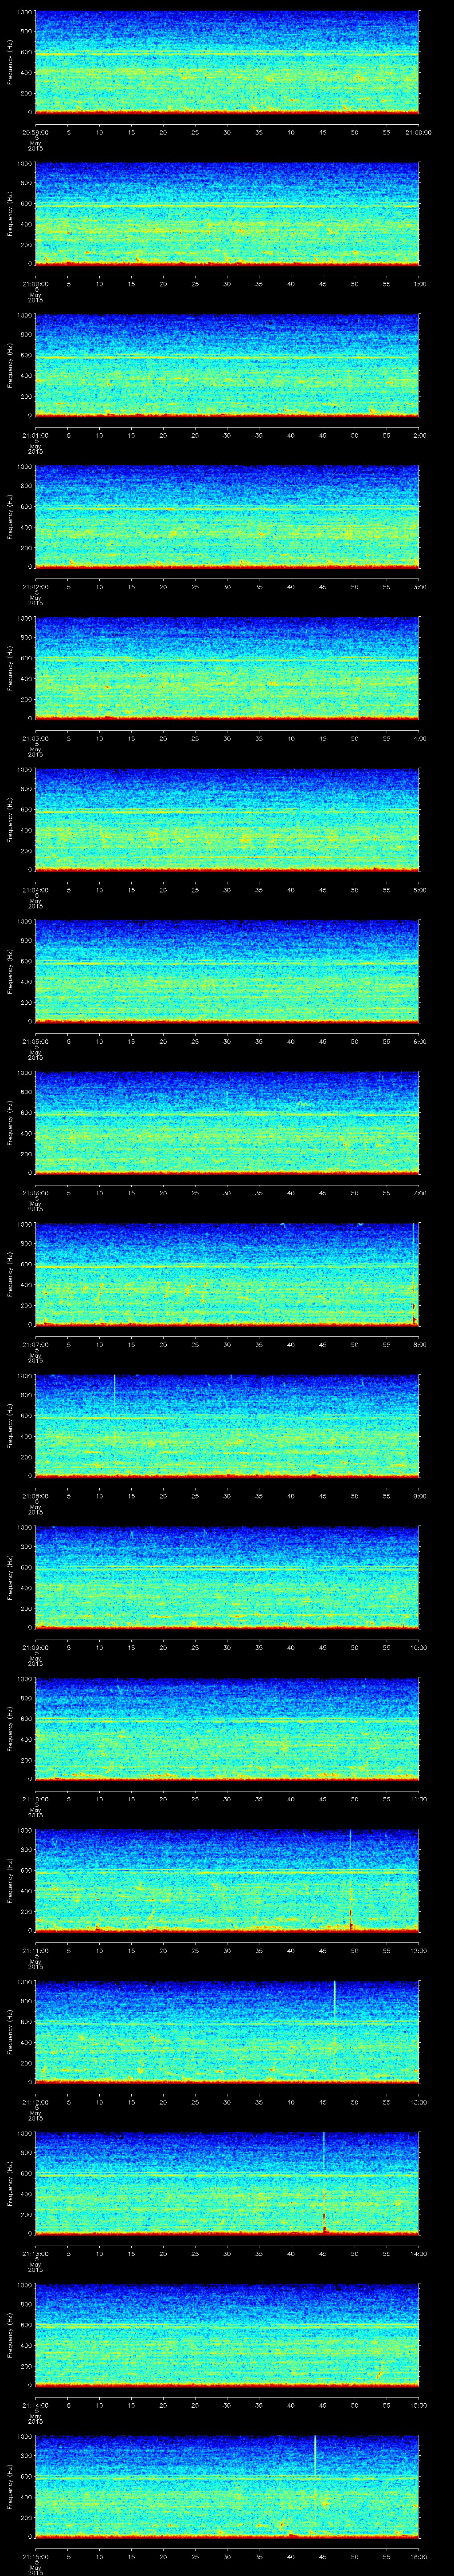Click the 20:59:00 start time label
This screenshot has width=454, height=2576.
point(36,132)
